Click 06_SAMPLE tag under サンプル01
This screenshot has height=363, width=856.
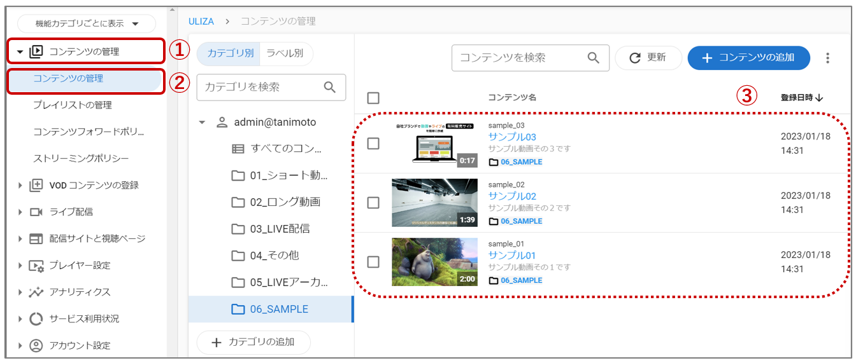(516, 280)
